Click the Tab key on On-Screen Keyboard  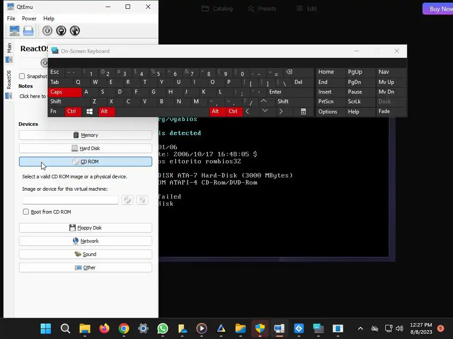click(x=61, y=82)
